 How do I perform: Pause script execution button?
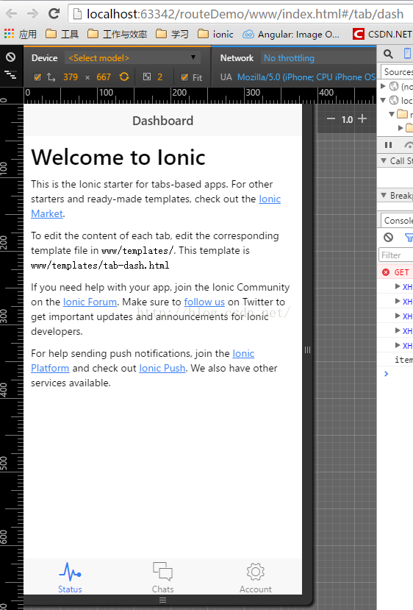point(388,145)
